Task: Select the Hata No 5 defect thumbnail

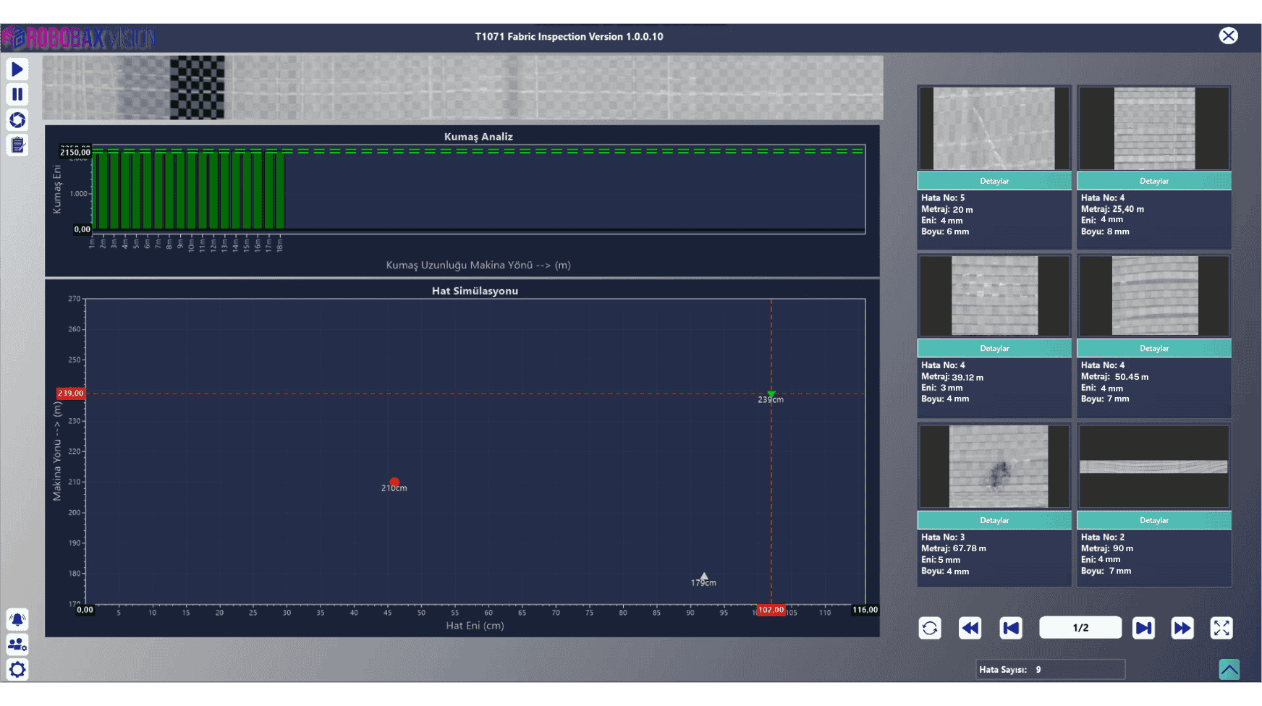Action: pos(994,129)
